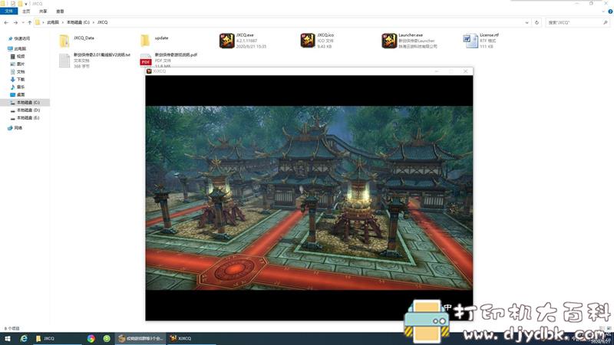Click the This PC monitor icon
614x345 pixels.
pyautogui.click(x=10, y=49)
